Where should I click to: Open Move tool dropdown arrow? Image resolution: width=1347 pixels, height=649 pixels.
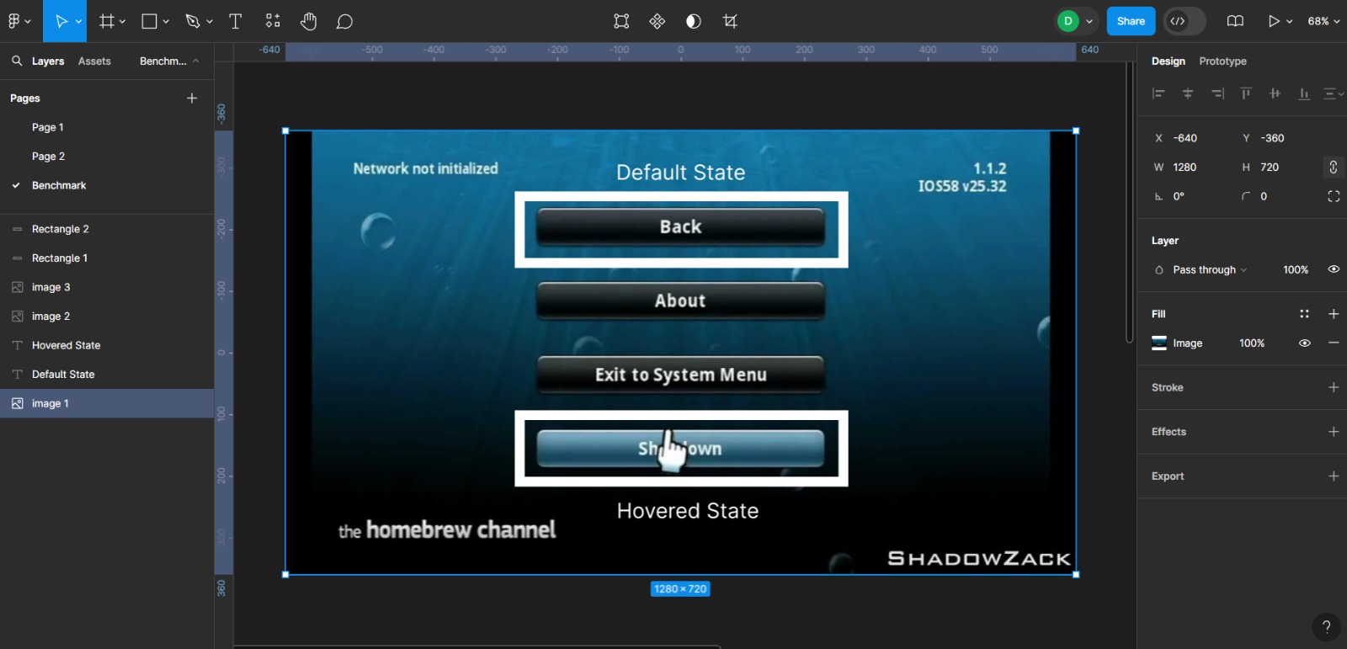pyautogui.click(x=79, y=21)
